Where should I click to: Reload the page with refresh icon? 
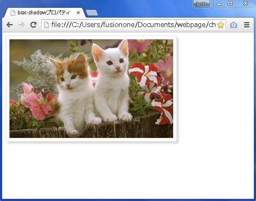pyautogui.click(x=34, y=25)
